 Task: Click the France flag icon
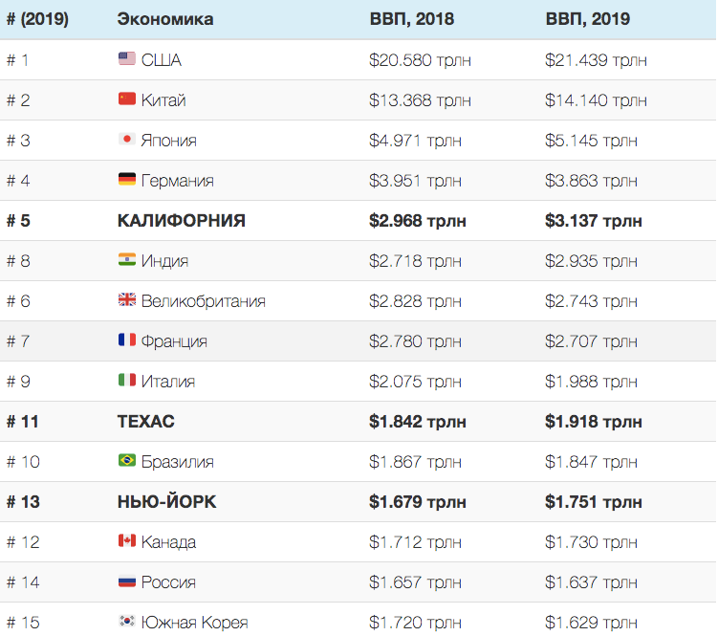coord(127,340)
